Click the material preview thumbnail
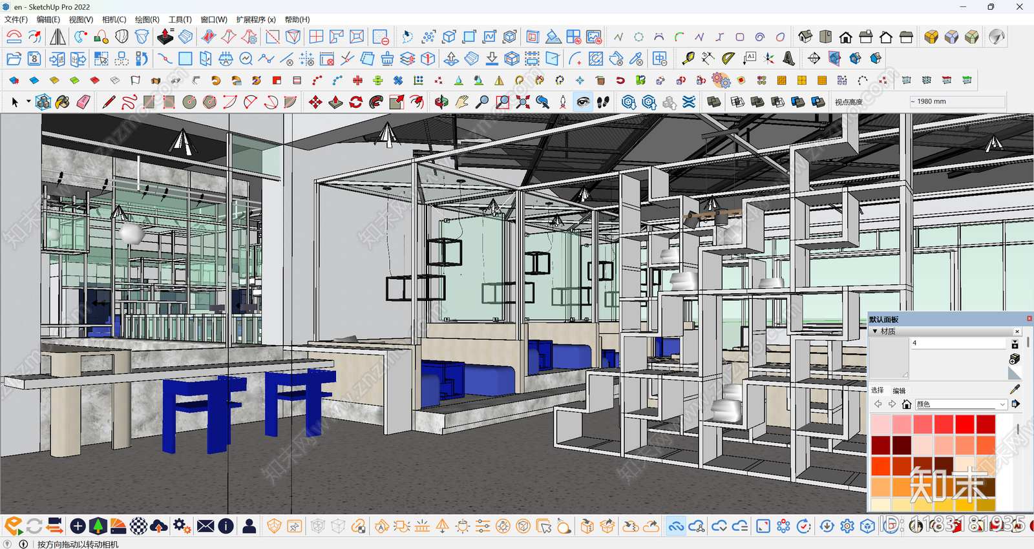Viewport: 1034px width, 549px height. coord(889,358)
